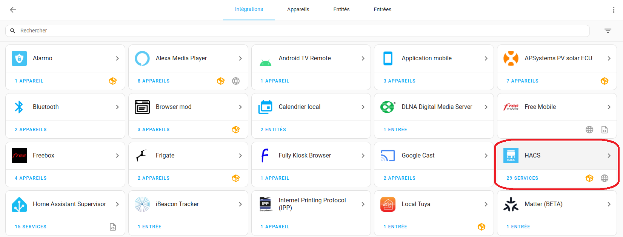Viewport: 623px width, 237px height.
Task: Click the IPP printer logo
Action: tap(266, 204)
